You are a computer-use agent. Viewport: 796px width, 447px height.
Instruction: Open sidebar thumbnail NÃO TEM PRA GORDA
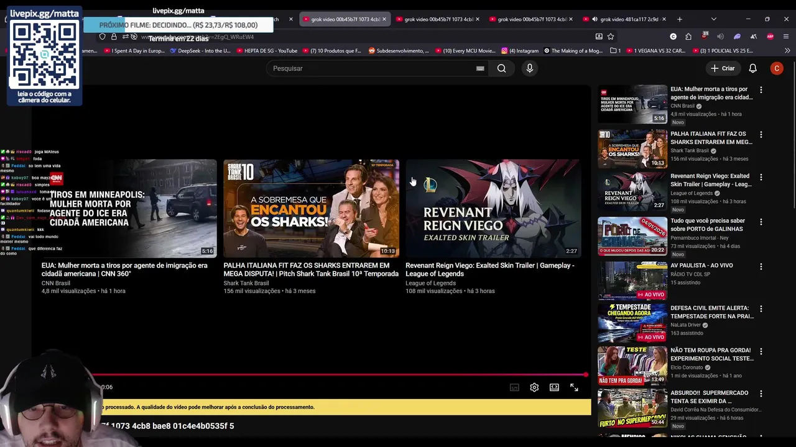(x=632, y=365)
